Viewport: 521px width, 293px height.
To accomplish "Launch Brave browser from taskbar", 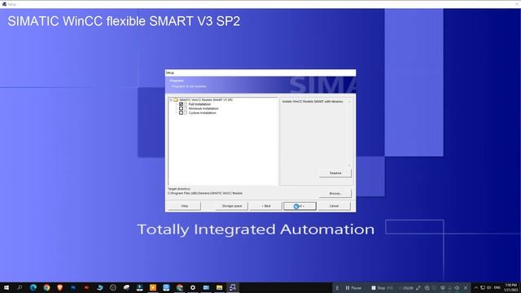I will 59,287.
